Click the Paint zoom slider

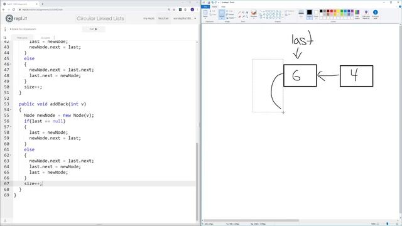tap(388, 224)
